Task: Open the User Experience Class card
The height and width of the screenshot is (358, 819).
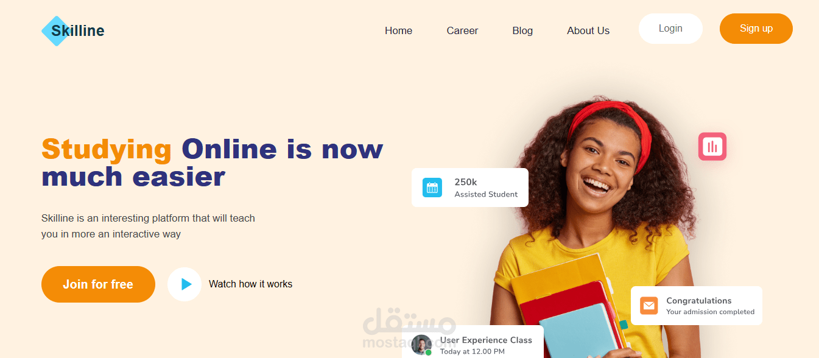Action: (473, 343)
